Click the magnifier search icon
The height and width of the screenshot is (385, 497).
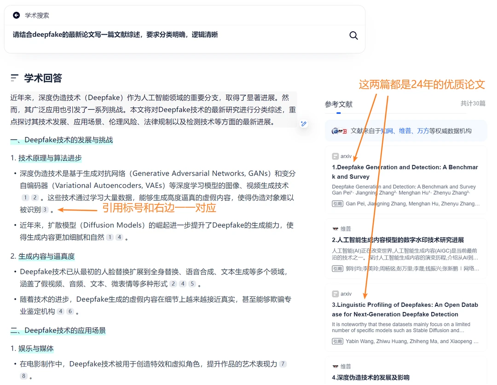tap(353, 35)
